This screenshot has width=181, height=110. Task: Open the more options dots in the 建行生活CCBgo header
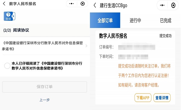(162, 5)
